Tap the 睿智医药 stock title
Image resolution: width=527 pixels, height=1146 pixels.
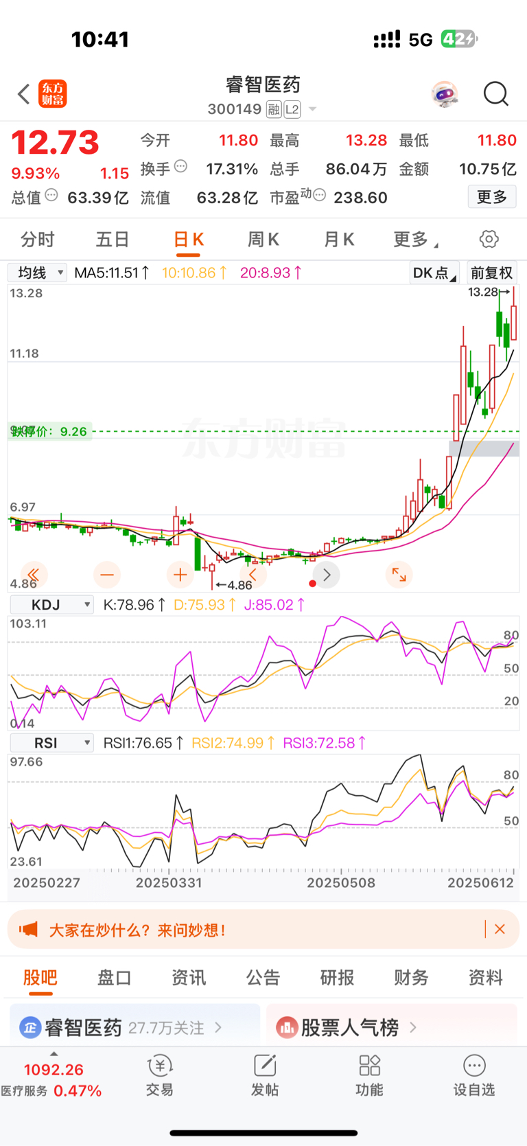[263, 84]
